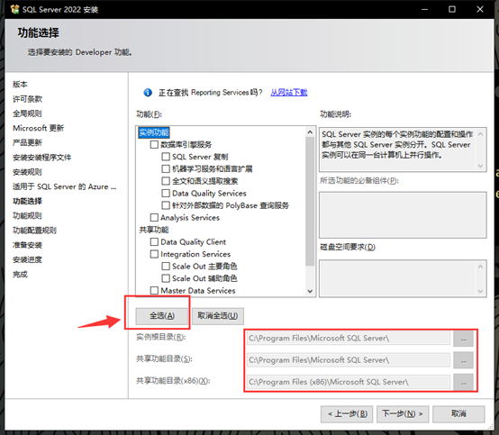Check the Integration Services checkbox

[x=154, y=254]
